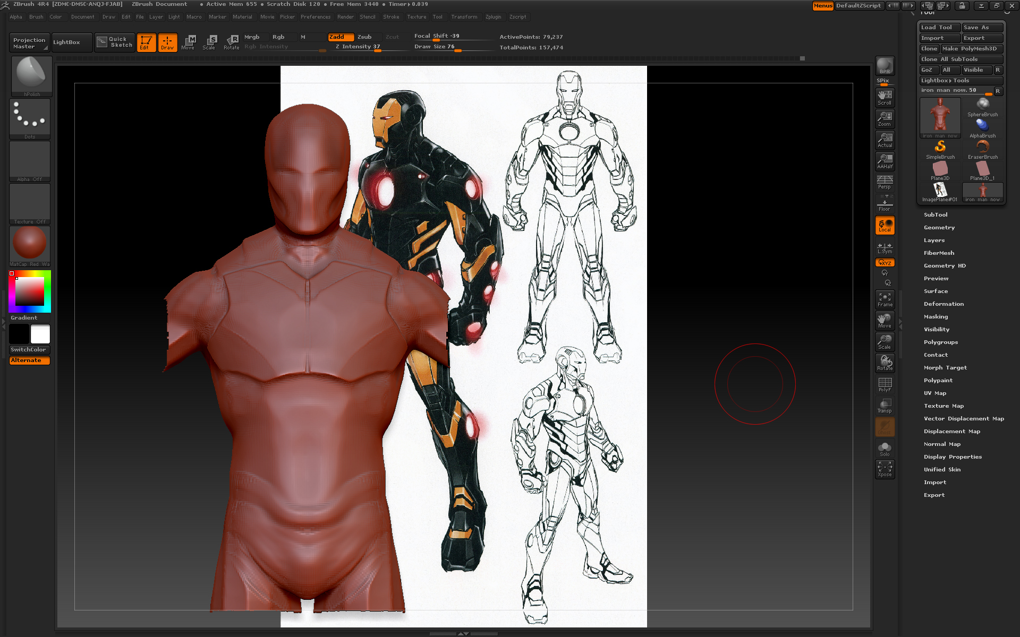
Task: Toggle XYZ rotation mode
Action: click(885, 263)
